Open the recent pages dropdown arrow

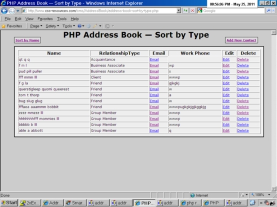pos(18,11)
